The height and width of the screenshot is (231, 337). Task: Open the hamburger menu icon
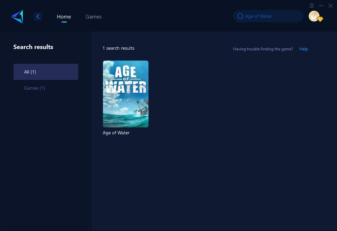(x=312, y=6)
